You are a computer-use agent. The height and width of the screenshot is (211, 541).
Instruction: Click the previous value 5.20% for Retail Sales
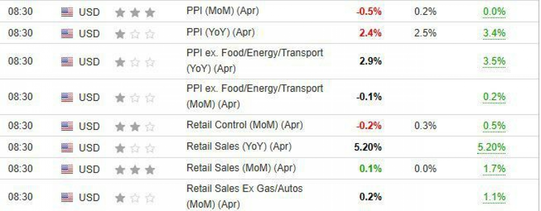coord(491,147)
